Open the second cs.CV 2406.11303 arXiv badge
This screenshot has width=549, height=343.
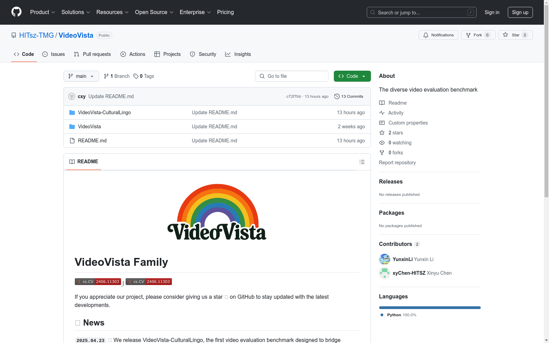click(x=149, y=282)
